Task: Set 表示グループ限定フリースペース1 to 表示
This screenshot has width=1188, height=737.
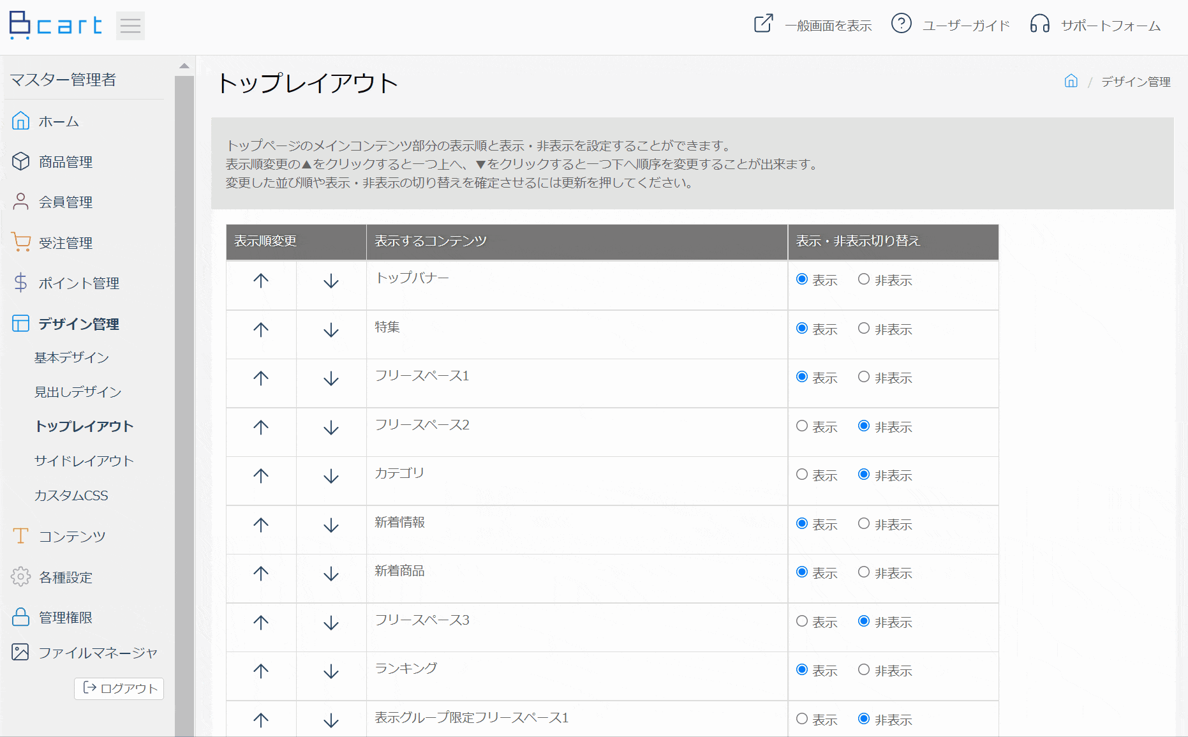Action: [802, 719]
